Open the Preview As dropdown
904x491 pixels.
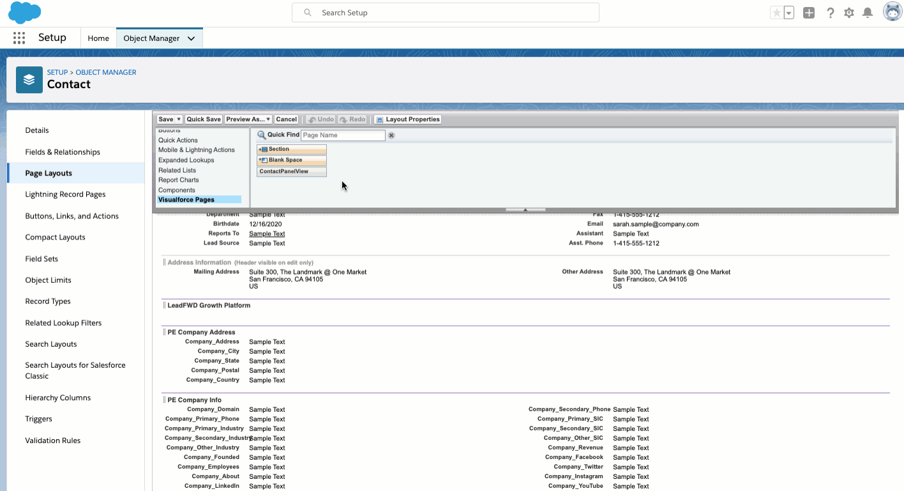[x=248, y=119]
